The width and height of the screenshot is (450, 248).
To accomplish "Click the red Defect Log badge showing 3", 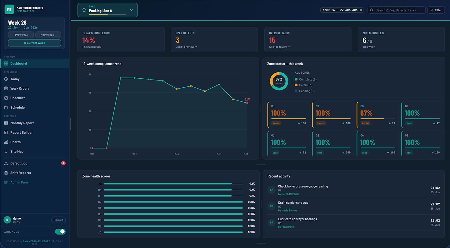I will coord(63,163).
